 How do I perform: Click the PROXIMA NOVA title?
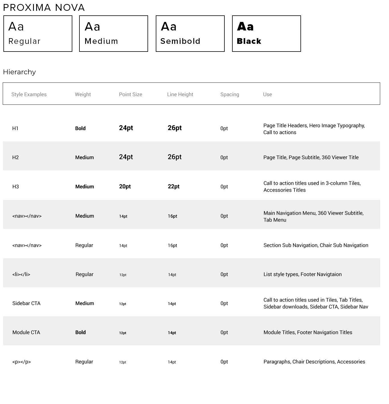[44, 7]
